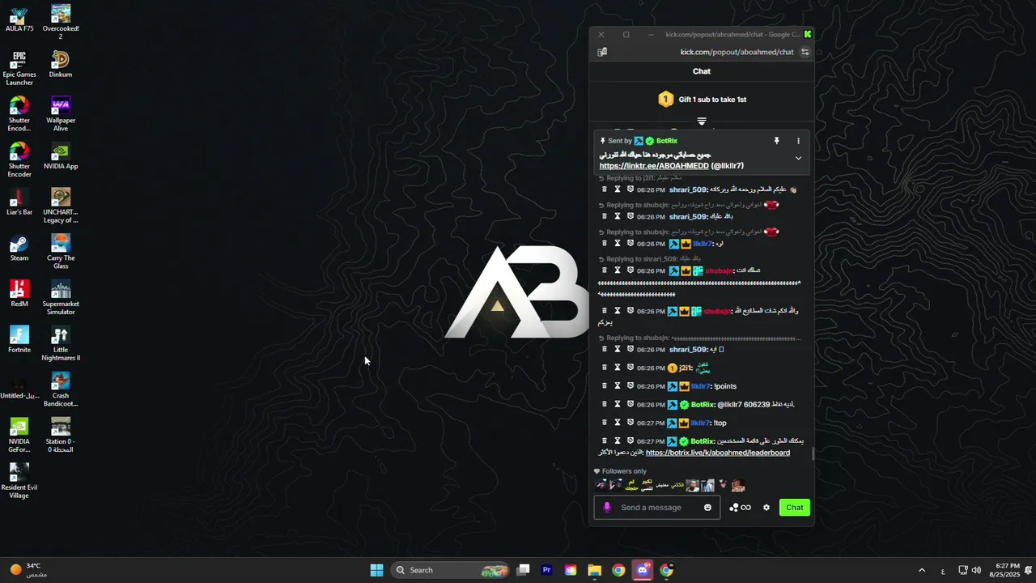
Task: Open the linktr.ee/ABOAHMEDD link
Action: pos(654,166)
